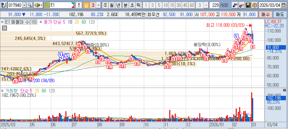Select the 일 daily chart button
The width and height of the screenshot is (288, 129).
click(x=86, y=5)
